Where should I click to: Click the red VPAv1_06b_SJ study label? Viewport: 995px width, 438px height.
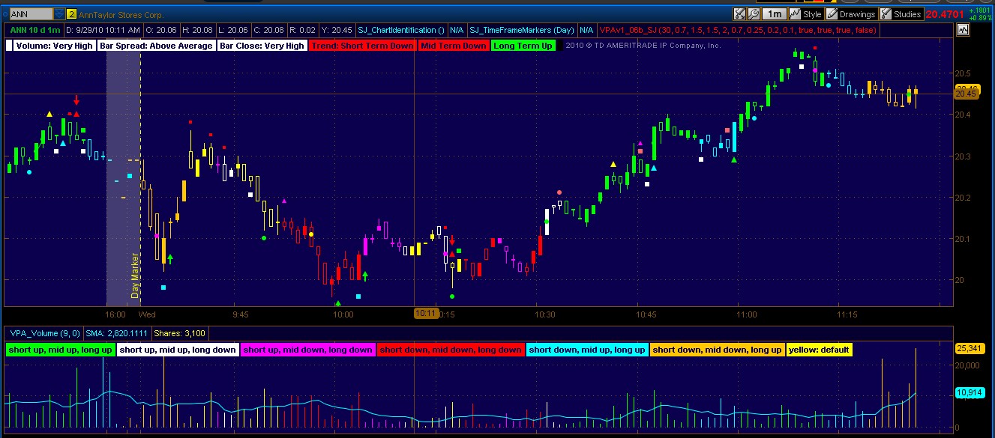coord(737,30)
